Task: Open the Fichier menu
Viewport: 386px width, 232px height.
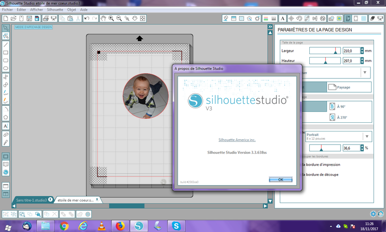Action: click(7, 10)
